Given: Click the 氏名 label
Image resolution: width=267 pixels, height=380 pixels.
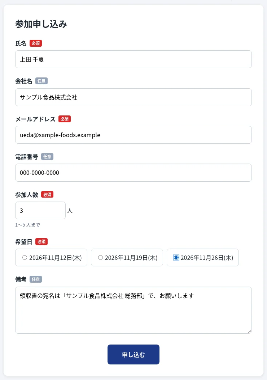Looking at the screenshot, I should [x=21, y=43].
